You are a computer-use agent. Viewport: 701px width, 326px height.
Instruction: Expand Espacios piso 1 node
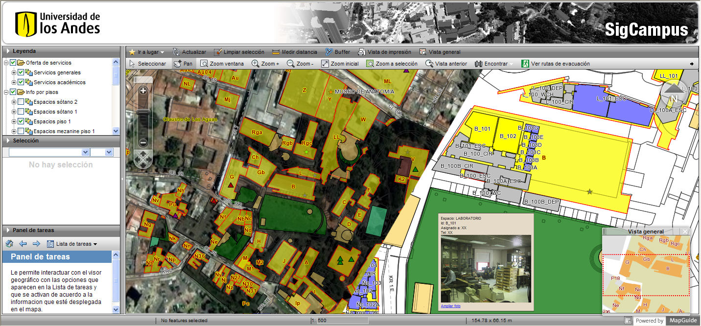(14, 121)
